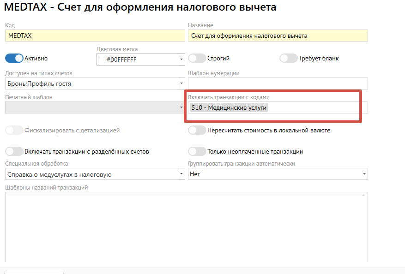The width and height of the screenshot is (405, 274).
Task: Enable the Требует бланк switch
Action: 288,59
